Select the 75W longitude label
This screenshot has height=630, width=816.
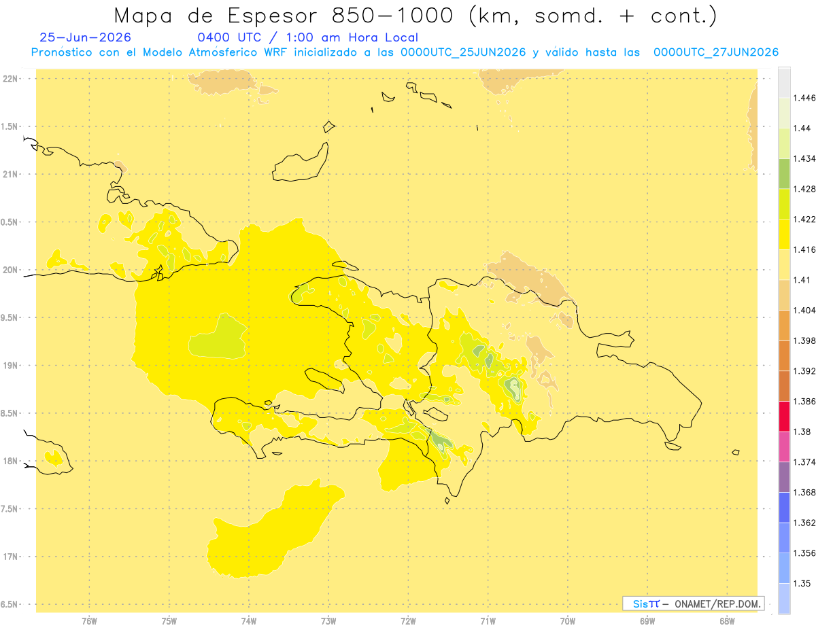pyautogui.click(x=169, y=620)
